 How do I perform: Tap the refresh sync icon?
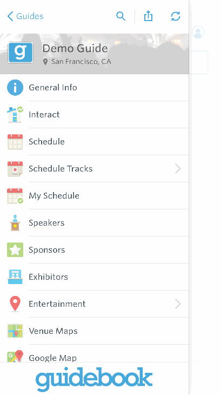tap(176, 16)
